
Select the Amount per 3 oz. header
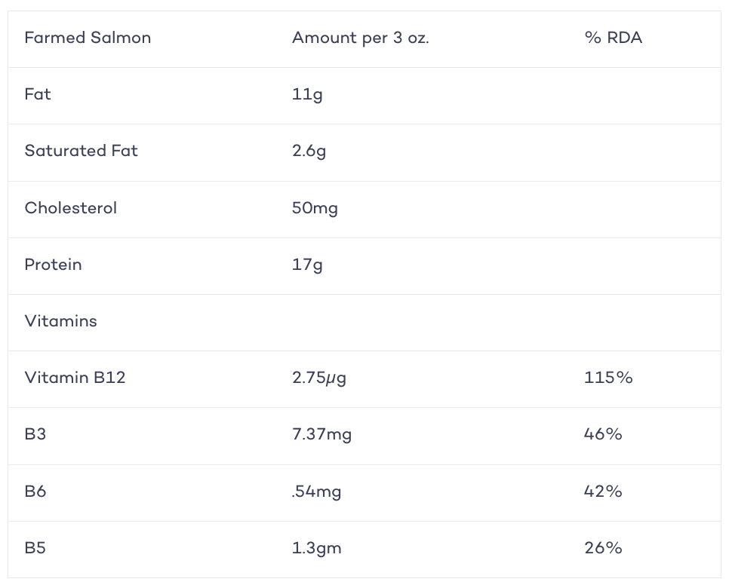(x=361, y=38)
